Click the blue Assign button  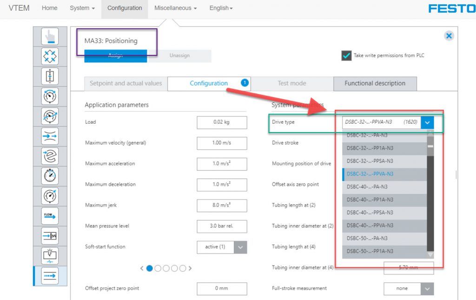(116, 56)
